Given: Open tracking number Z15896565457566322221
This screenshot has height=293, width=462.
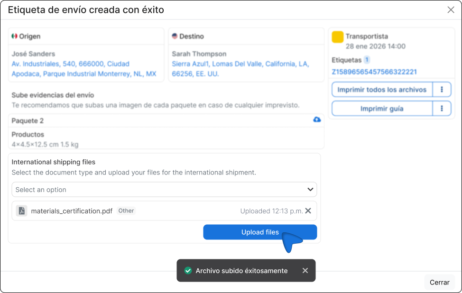Looking at the screenshot, I should tap(374, 72).
